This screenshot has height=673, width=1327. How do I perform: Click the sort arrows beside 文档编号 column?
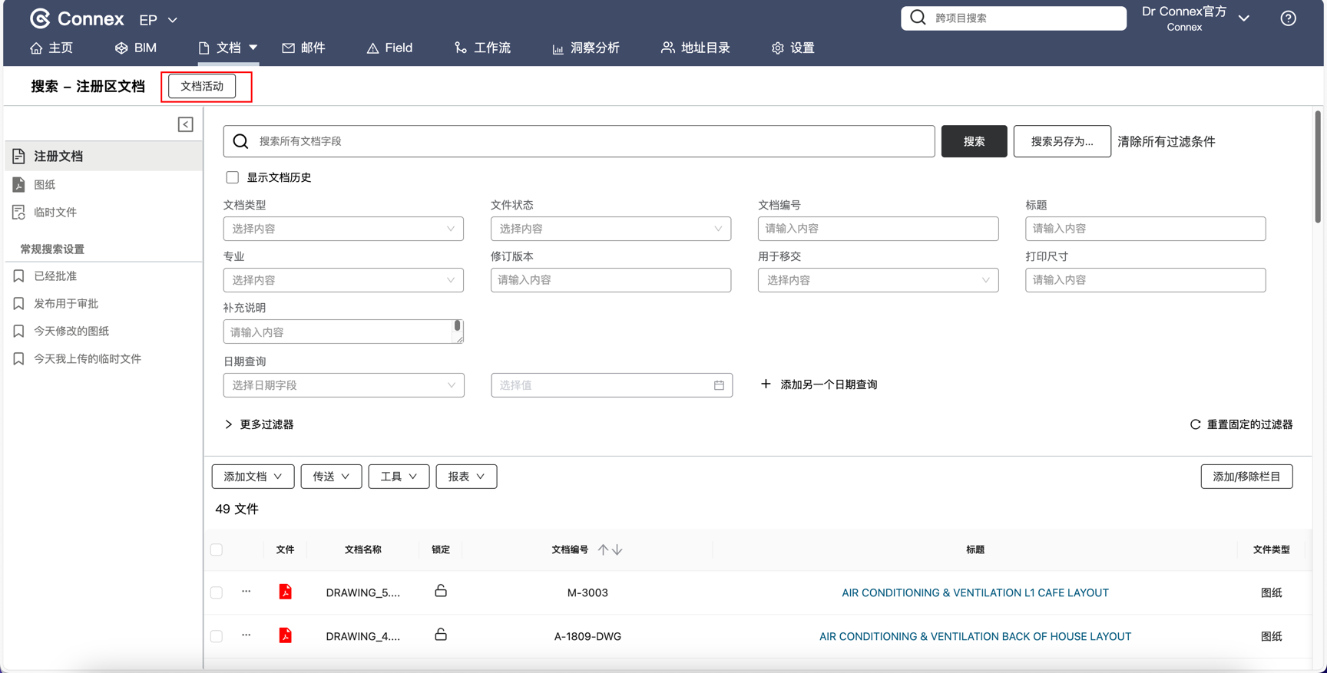tap(610, 549)
